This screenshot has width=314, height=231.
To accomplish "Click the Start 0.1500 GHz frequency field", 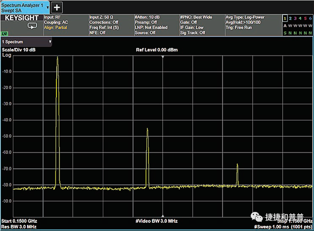I will (19, 221).
